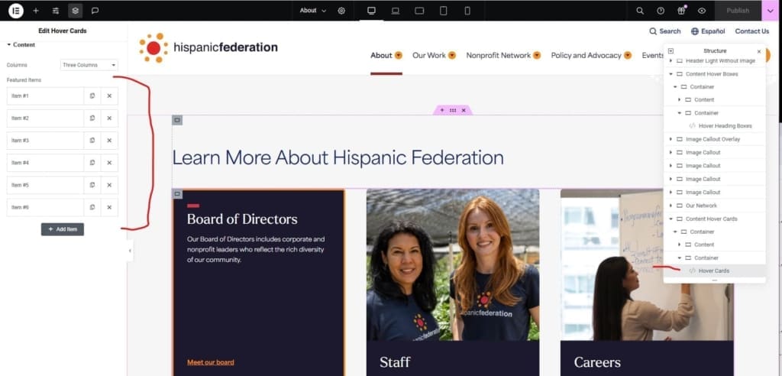Click the Meet our board link
Viewport: 782px width, 376px height.
tap(211, 362)
